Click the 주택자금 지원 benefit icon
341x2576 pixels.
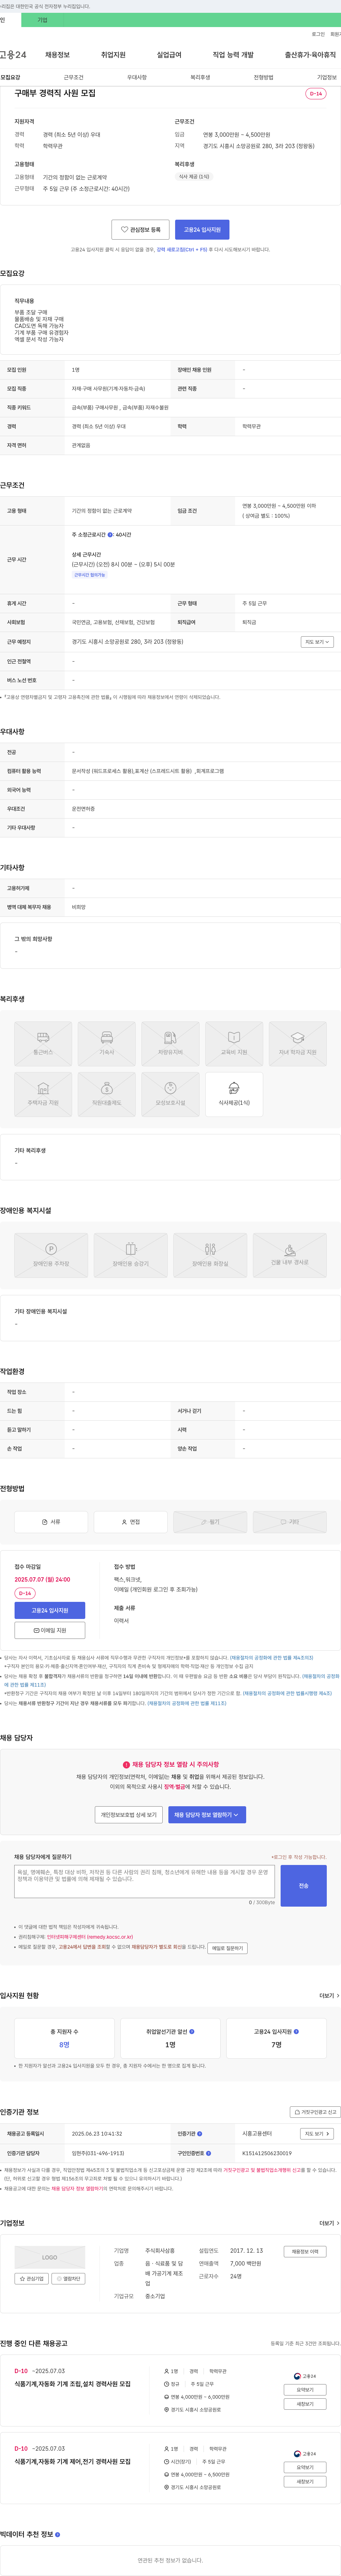(x=43, y=1094)
